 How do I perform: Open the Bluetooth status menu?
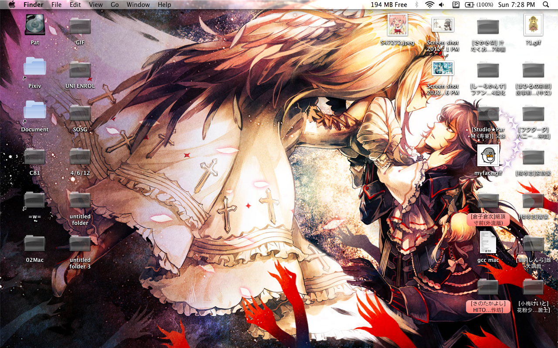click(416, 5)
